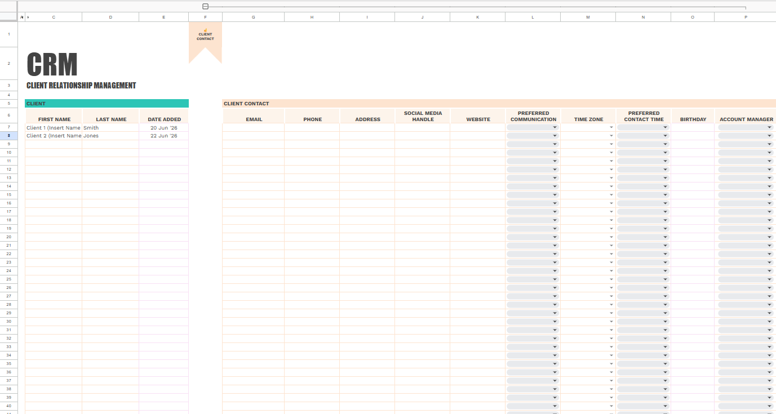Select column C header

point(54,17)
